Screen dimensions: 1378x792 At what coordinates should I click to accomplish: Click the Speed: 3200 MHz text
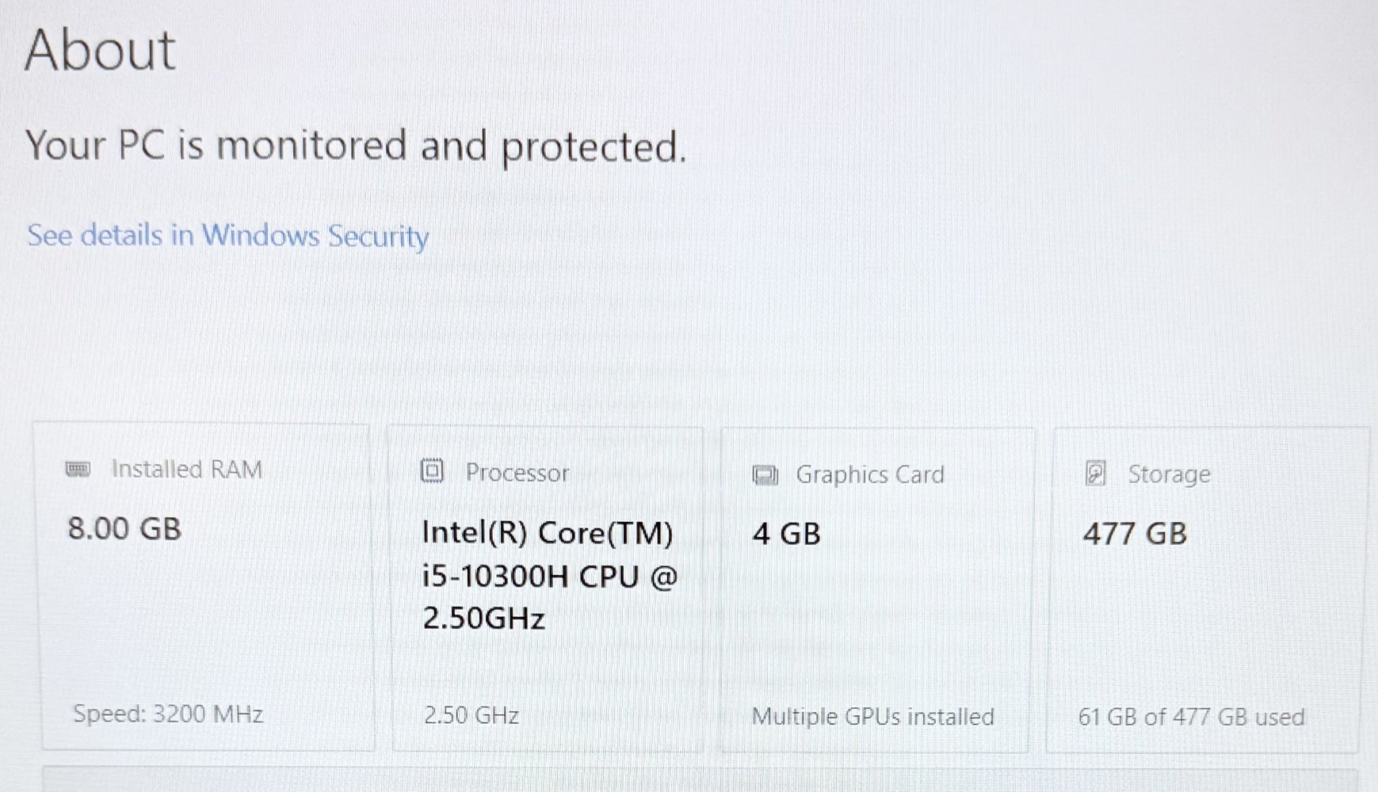(168, 714)
